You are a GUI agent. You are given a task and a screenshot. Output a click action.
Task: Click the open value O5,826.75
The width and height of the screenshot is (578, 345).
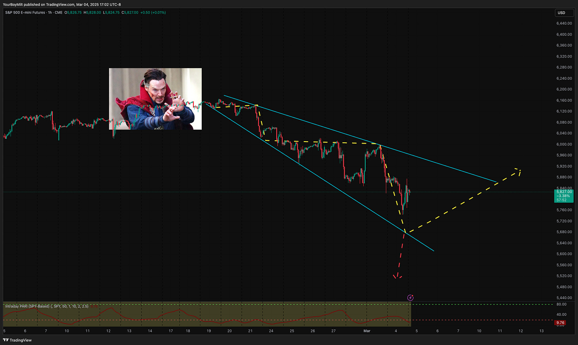(x=73, y=13)
